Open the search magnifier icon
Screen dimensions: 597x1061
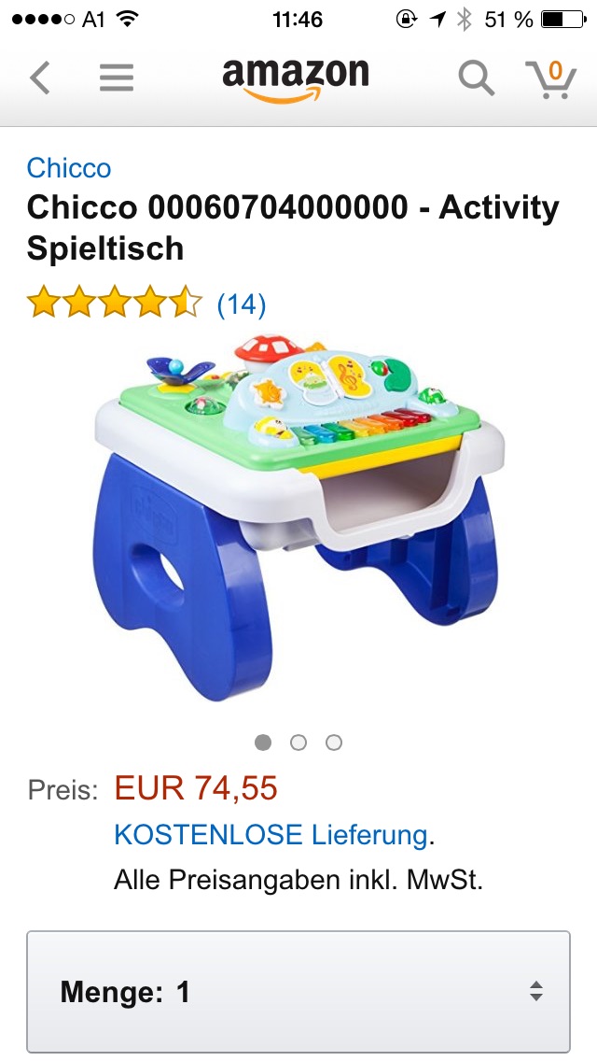tap(477, 78)
